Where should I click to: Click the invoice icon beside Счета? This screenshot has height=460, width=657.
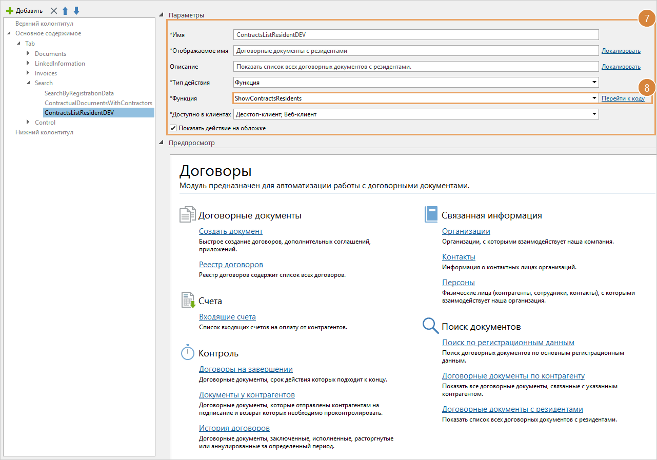[188, 300]
